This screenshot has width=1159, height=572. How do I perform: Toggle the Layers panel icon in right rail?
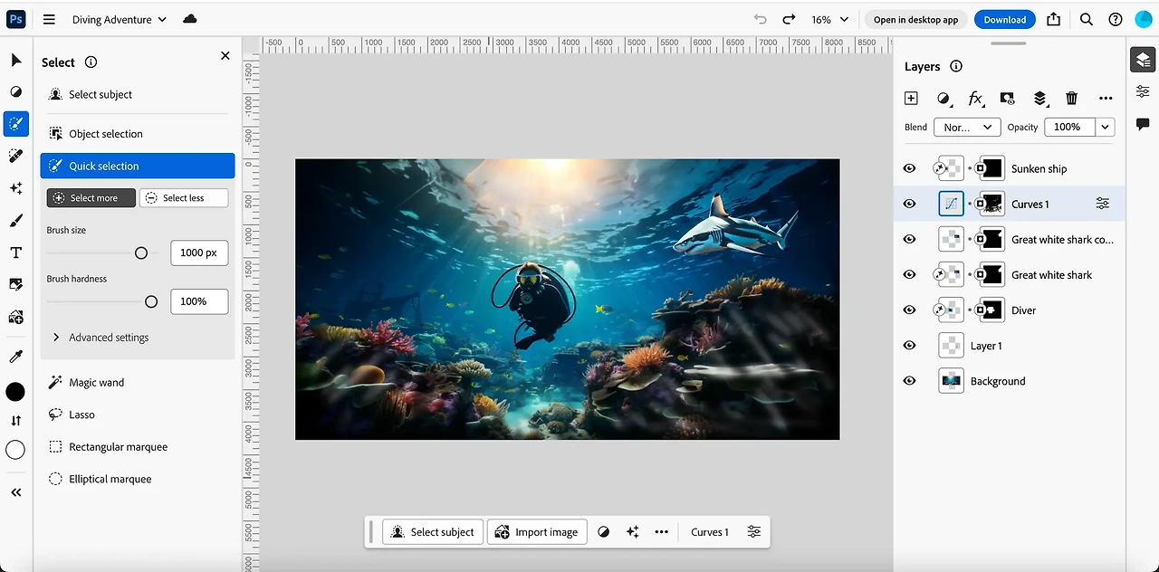coord(1143,60)
